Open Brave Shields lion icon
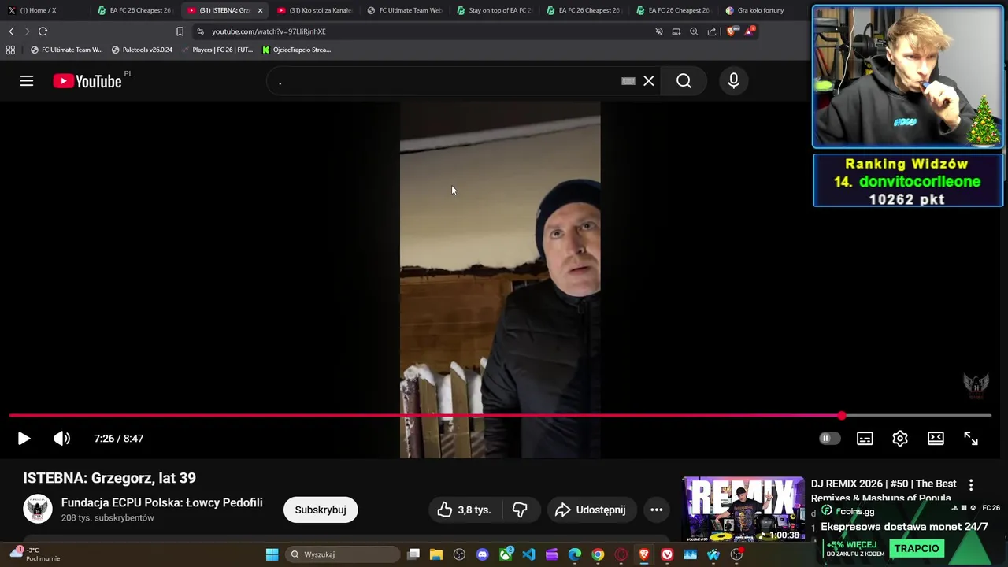The width and height of the screenshot is (1008, 567). click(731, 31)
